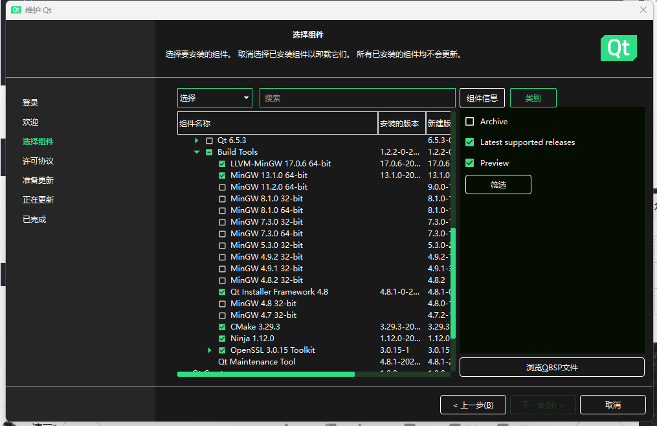This screenshot has height=426, width=657.
Task: Check the MinGW 4.9.2 32-bit box
Action: (x=222, y=257)
